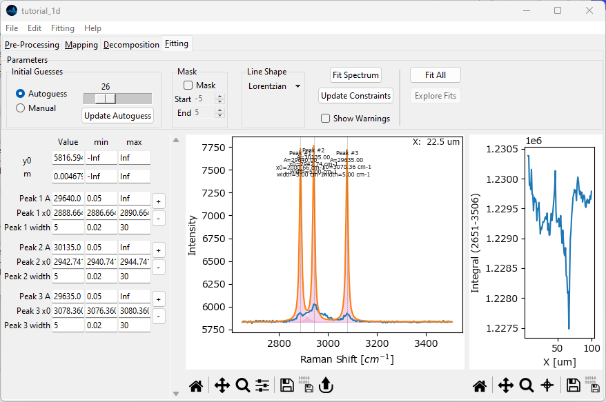The height and width of the screenshot is (402, 606).
Task: Click the plus button beside Peak 1
Action: coord(158,201)
